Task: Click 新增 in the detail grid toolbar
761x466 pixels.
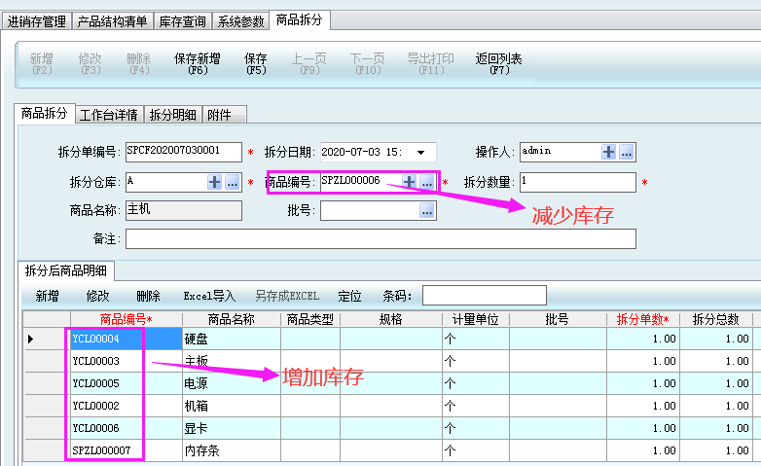Action: tap(48, 296)
